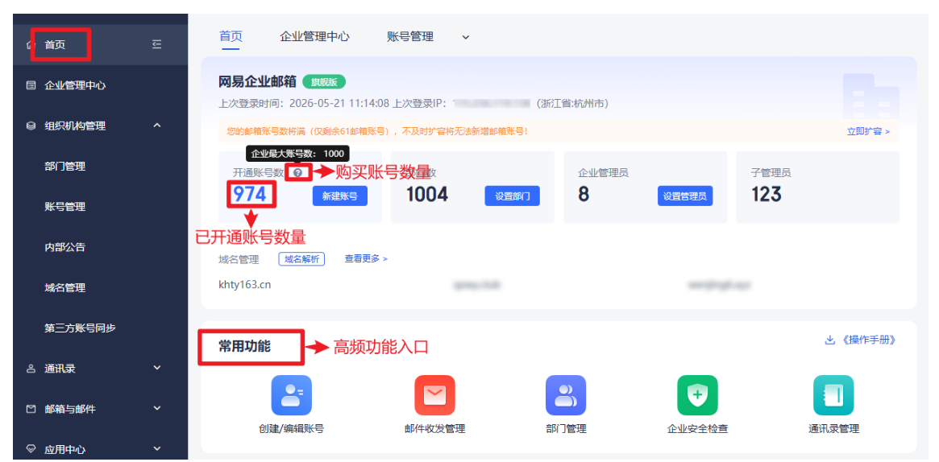
Task: Open the 部门管理 shortcut icon
Action: tap(565, 395)
